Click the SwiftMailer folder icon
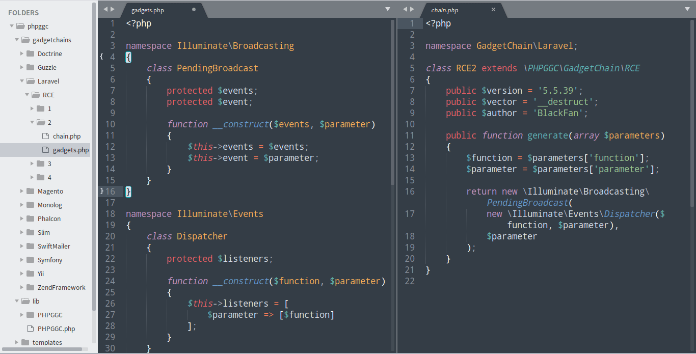The height and width of the screenshot is (354, 696). pos(30,246)
